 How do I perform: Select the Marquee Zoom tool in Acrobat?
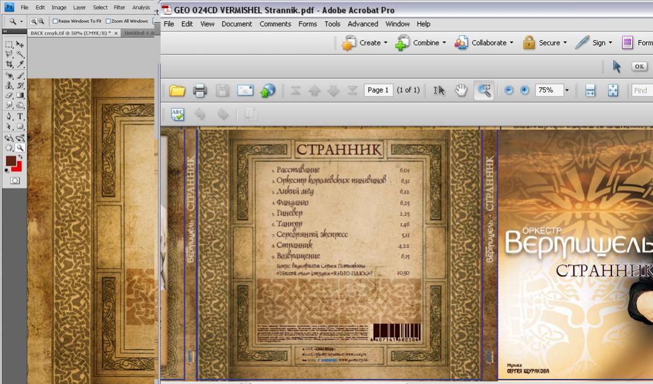point(484,90)
